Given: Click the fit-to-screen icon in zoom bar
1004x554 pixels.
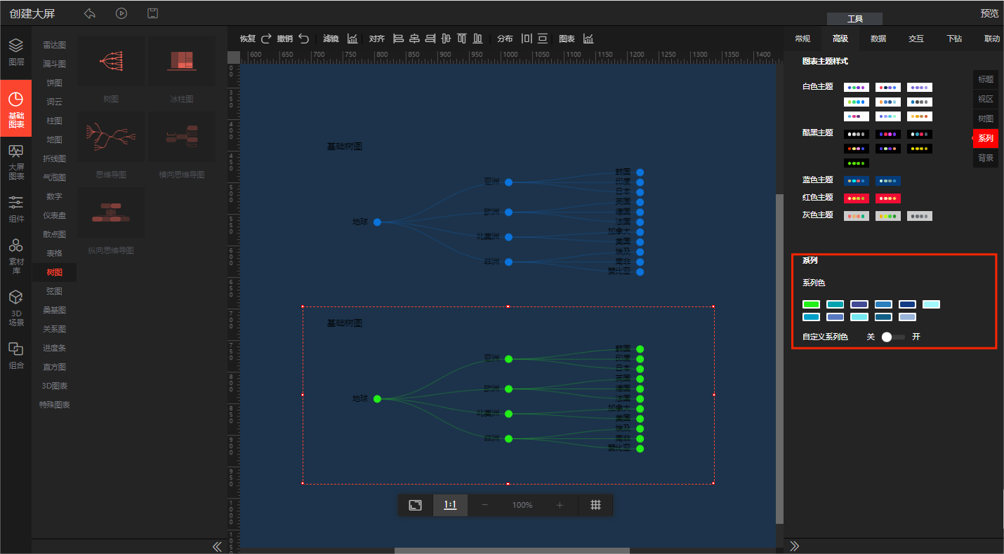Looking at the screenshot, I should [416, 505].
